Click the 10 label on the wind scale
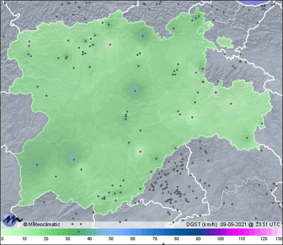This screenshot has width=283, height=245. pyautogui.click(x=24, y=239)
